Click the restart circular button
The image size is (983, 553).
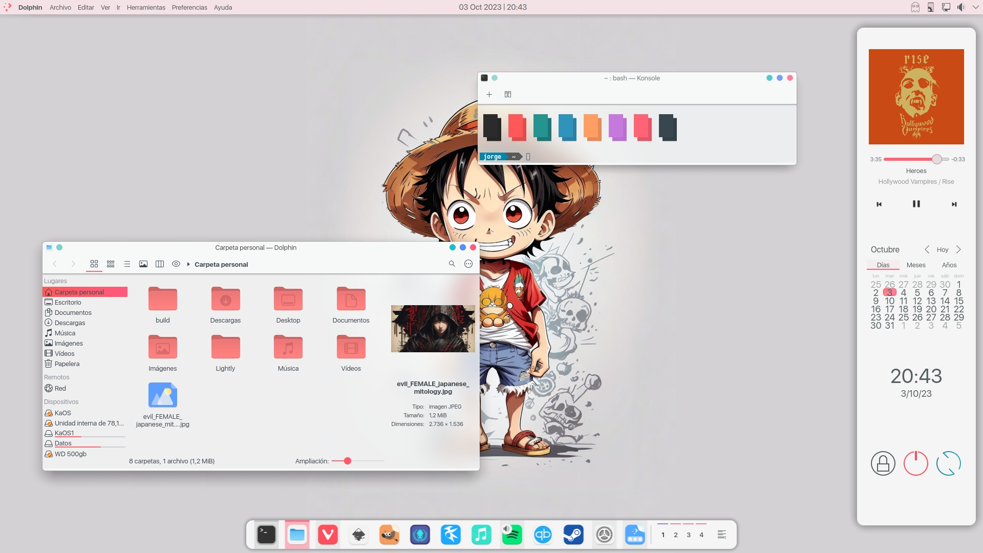click(x=949, y=463)
